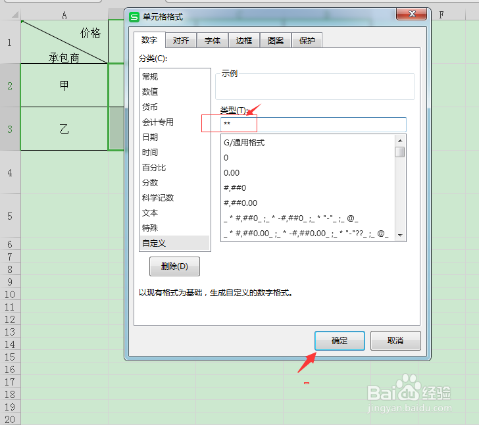Select 货币 category
The height and width of the screenshot is (425, 479).
(x=175, y=107)
